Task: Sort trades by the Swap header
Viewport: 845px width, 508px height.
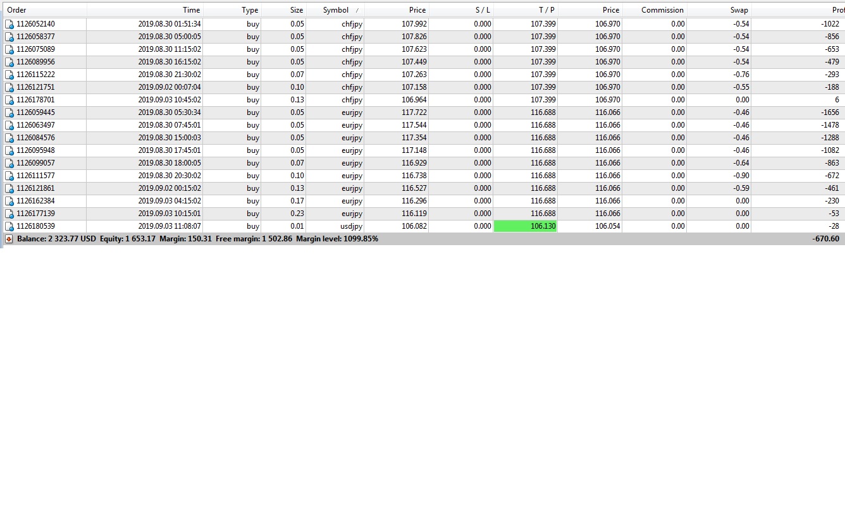Action: (x=719, y=10)
